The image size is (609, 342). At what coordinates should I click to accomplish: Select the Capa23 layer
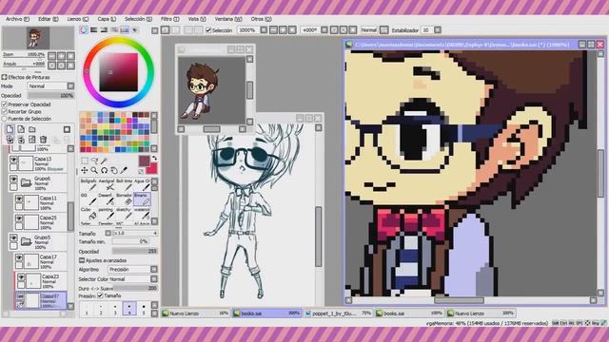pos(41,281)
